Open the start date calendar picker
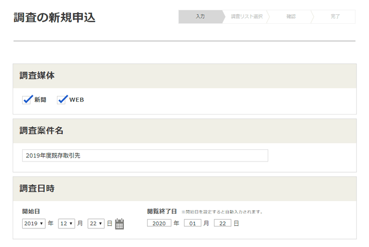 (119, 224)
